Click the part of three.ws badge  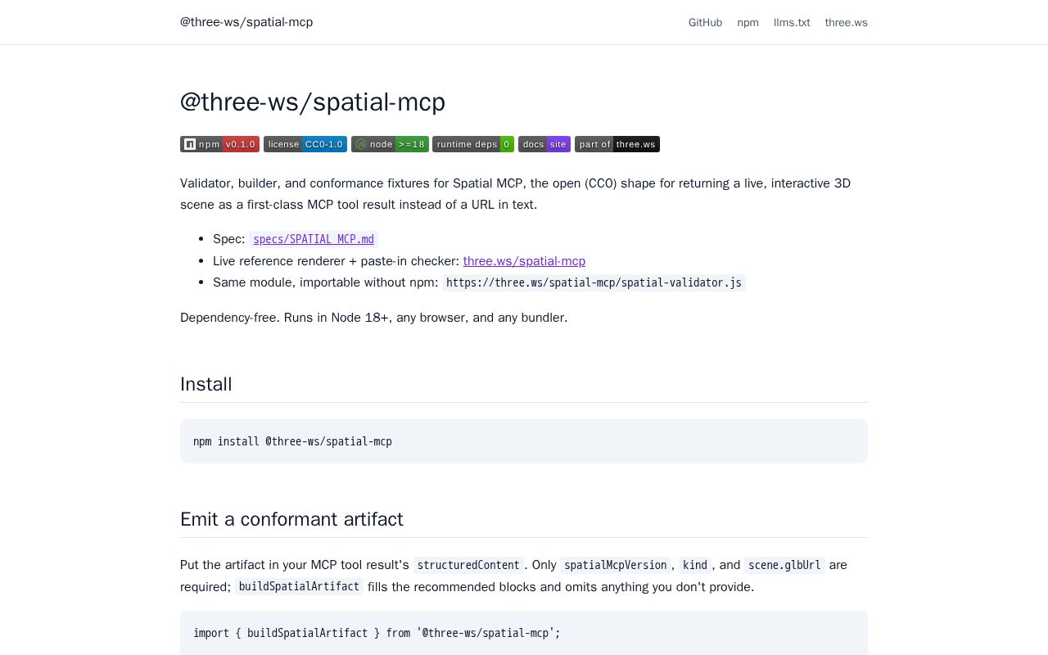tap(617, 144)
